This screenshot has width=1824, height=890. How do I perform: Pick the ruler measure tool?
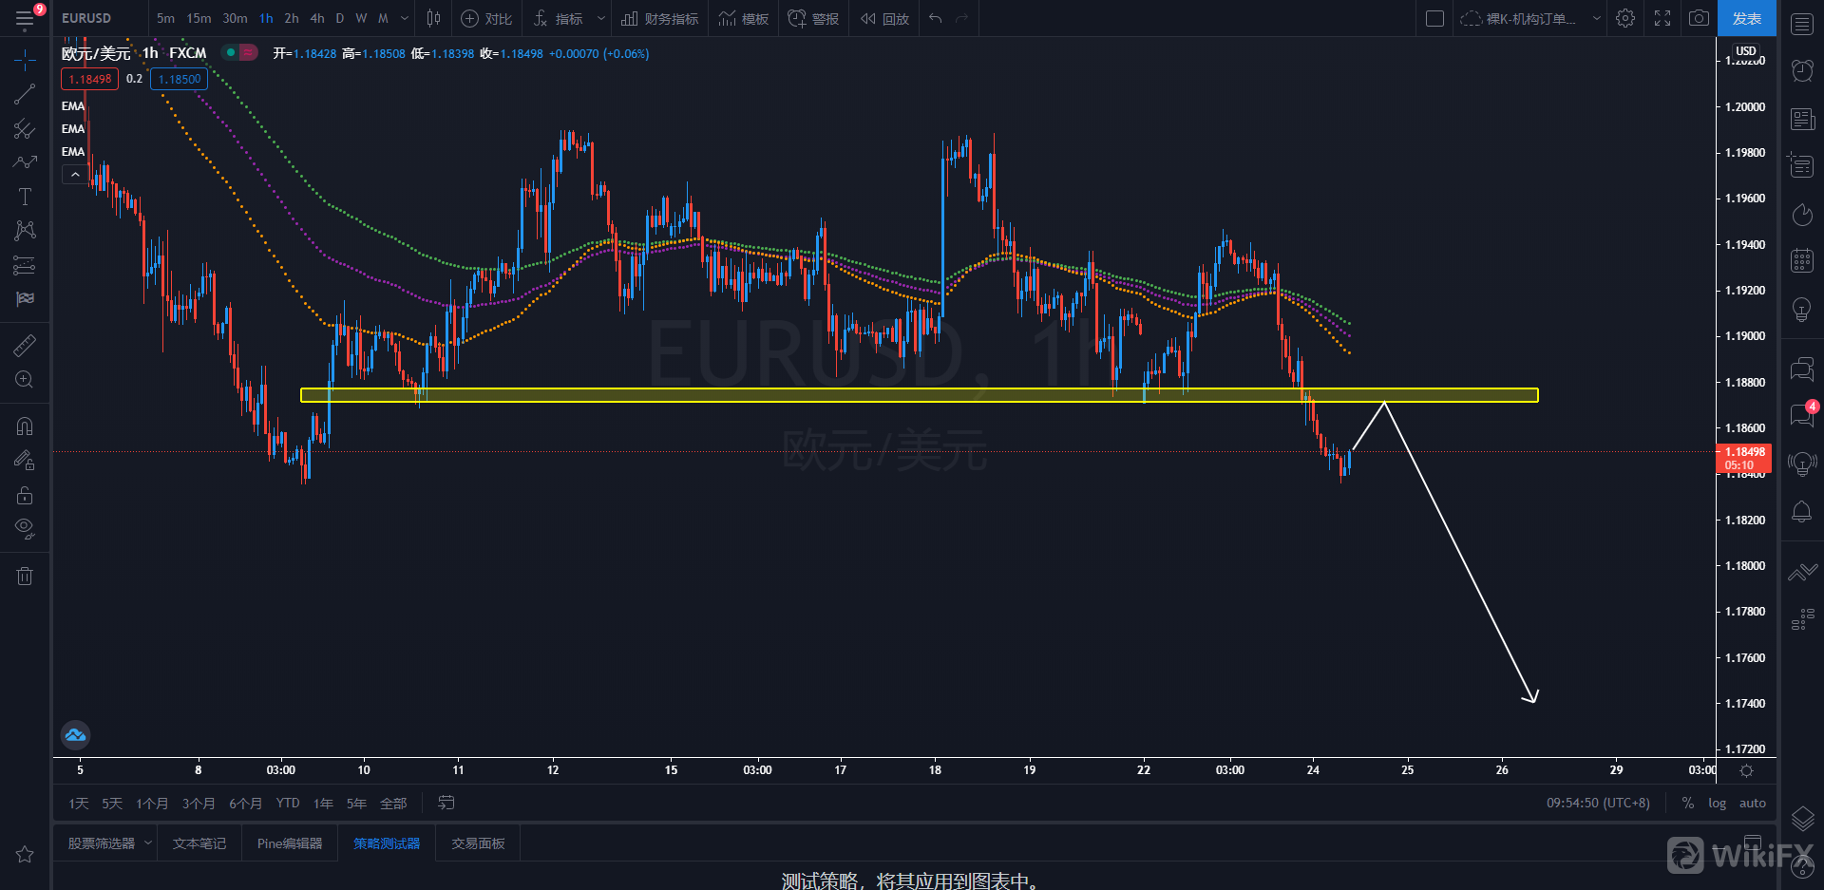tap(25, 346)
